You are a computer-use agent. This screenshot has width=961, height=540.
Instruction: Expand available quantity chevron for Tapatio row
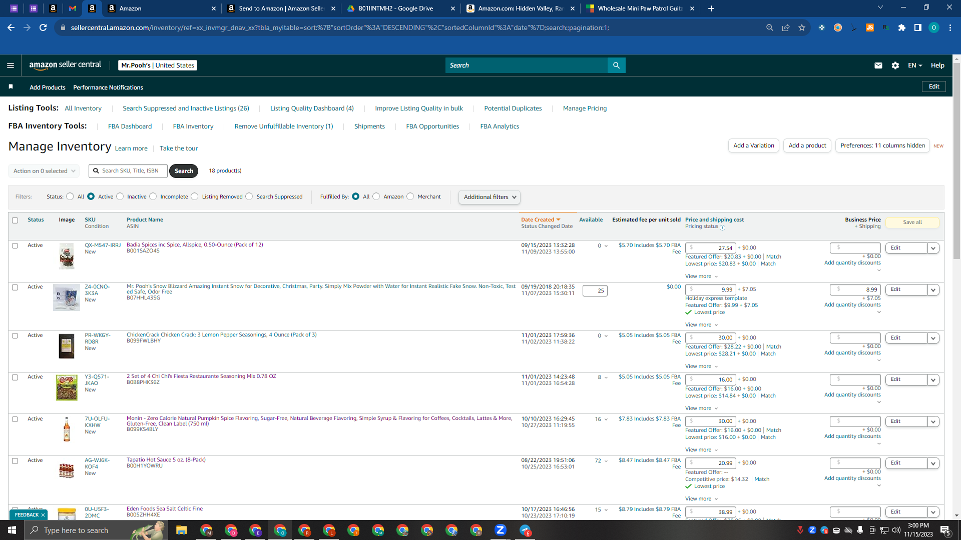tap(606, 461)
